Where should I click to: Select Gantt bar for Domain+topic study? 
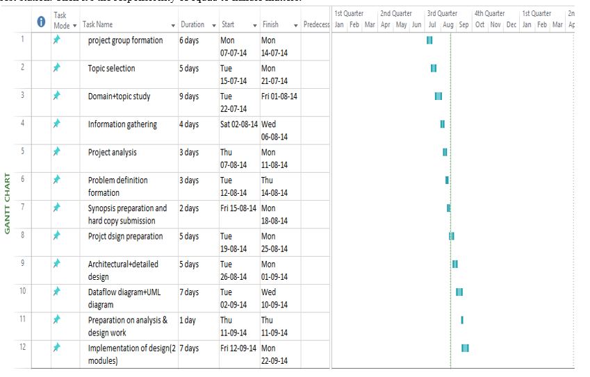coord(439,97)
